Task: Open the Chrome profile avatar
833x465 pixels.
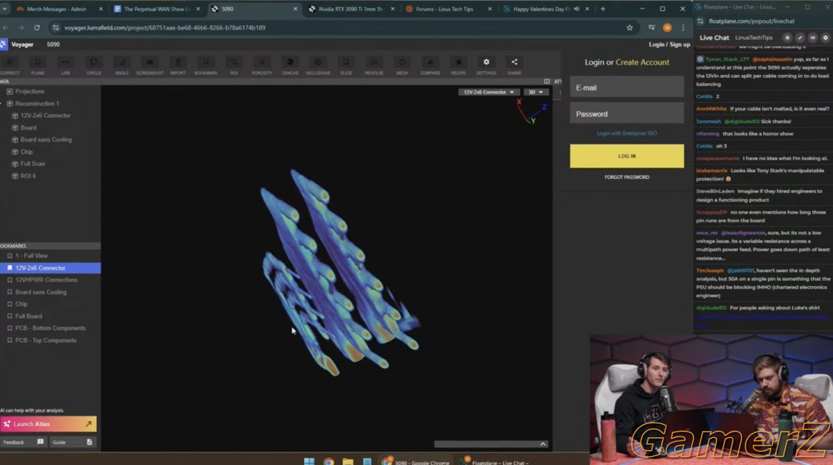Action: point(667,28)
